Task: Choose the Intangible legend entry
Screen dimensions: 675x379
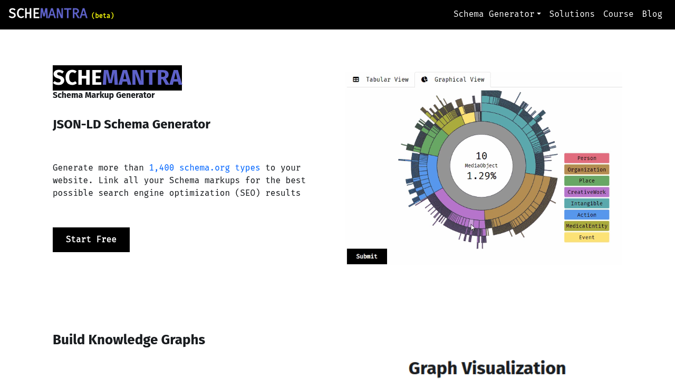Action: coord(586,203)
